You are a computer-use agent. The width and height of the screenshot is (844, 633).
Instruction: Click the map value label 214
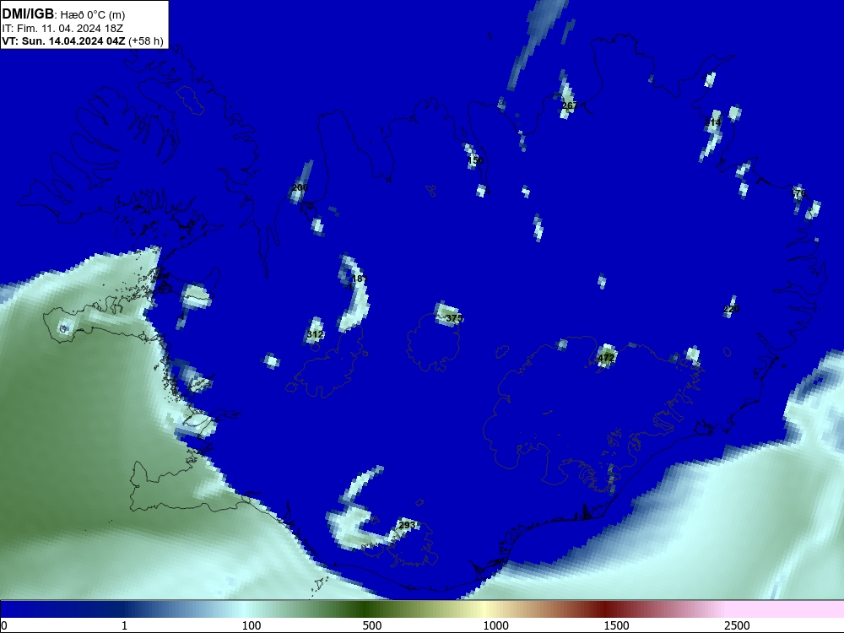pyautogui.click(x=712, y=122)
